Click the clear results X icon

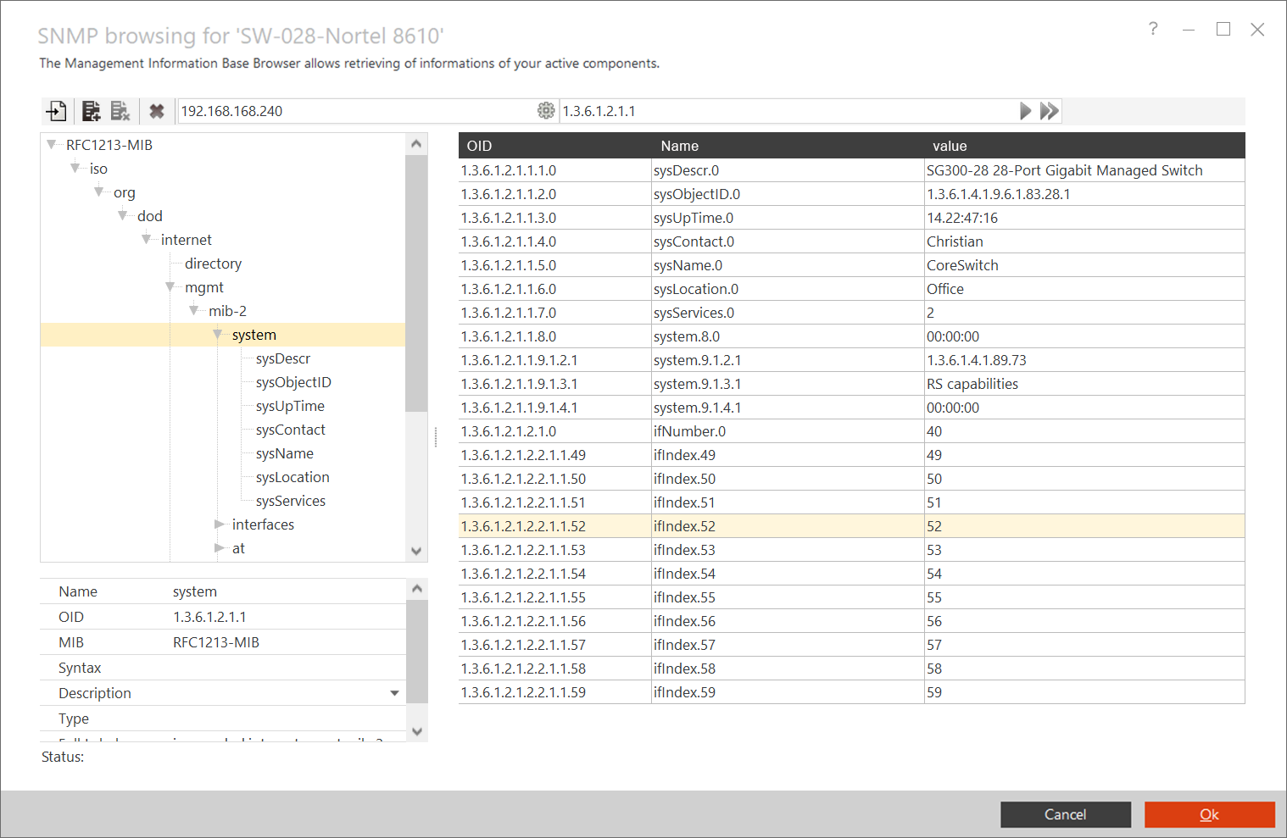[x=157, y=110]
